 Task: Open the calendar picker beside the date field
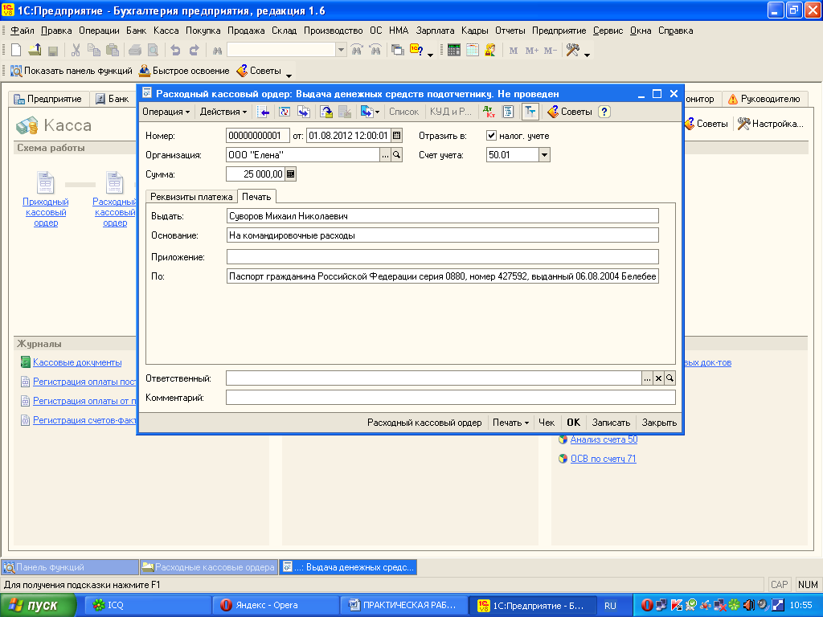pyautogui.click(x=397, y=135)
